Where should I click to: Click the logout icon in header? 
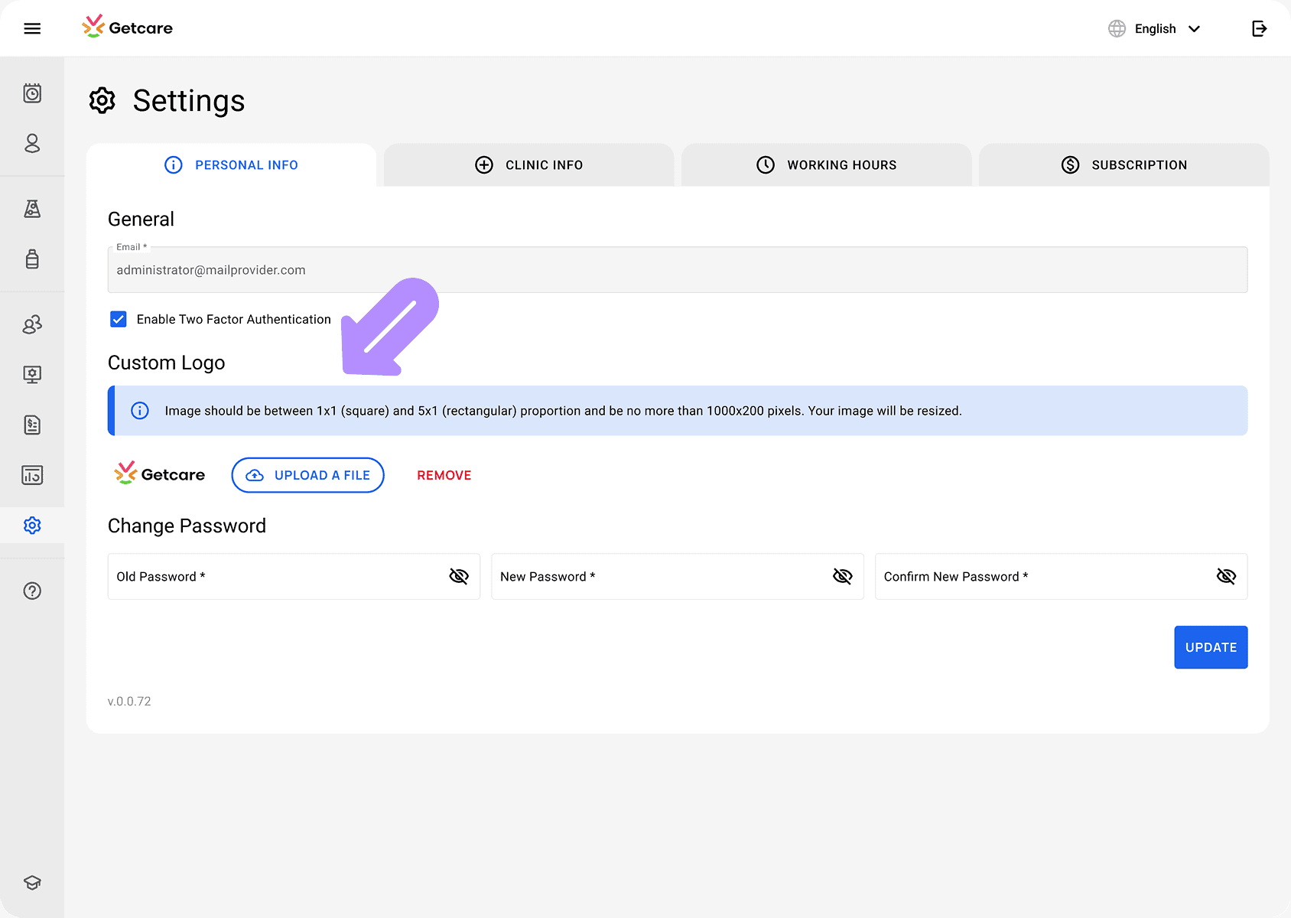click(1259, 28)
